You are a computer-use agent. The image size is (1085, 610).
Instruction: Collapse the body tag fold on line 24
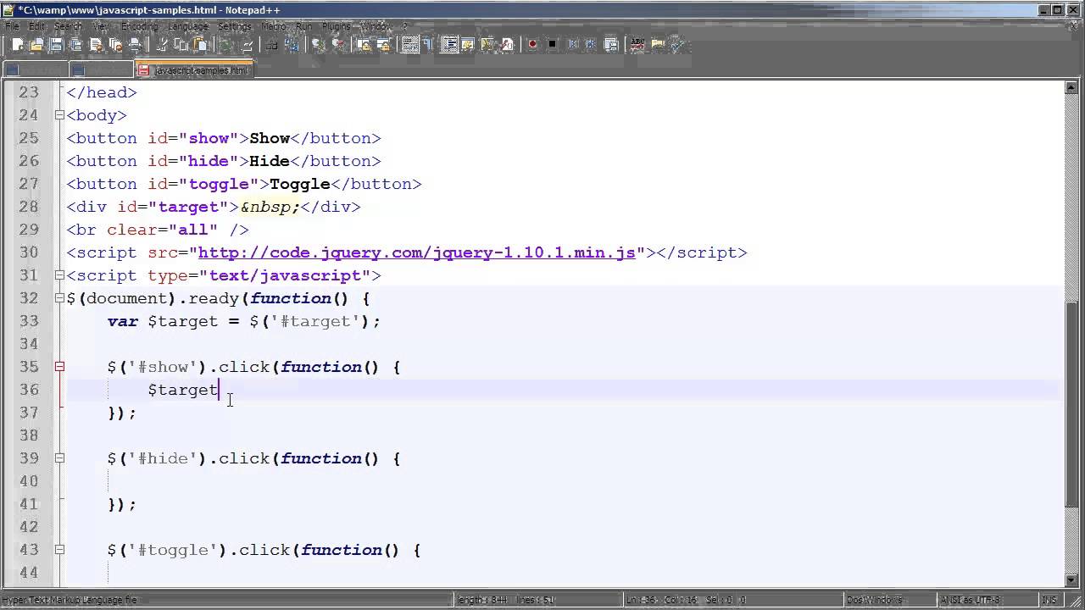[59, 115]
